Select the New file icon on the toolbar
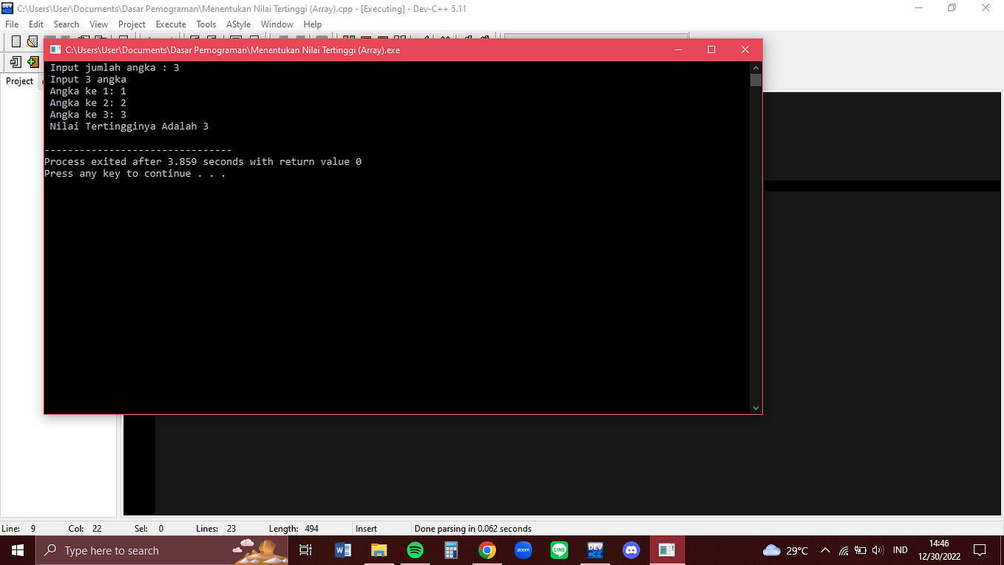The height and width of the screenshot is (565, 1004). (x=16, y=41)
